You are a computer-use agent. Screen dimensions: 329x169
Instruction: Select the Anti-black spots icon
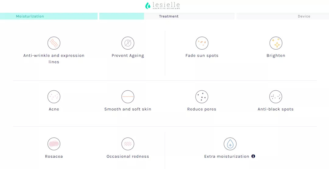tap(276, 97)
